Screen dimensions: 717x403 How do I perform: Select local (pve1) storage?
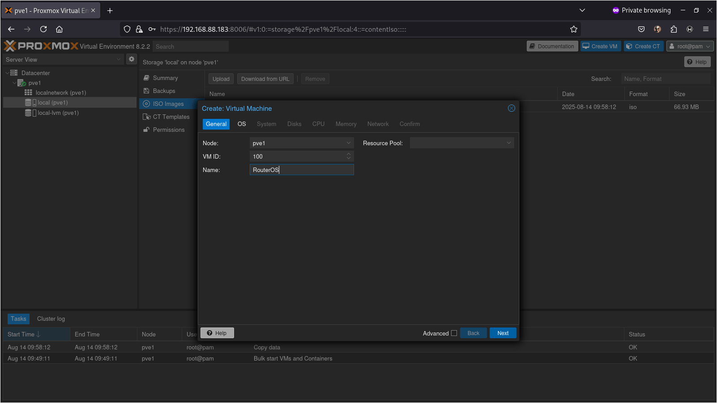point(53,102)
